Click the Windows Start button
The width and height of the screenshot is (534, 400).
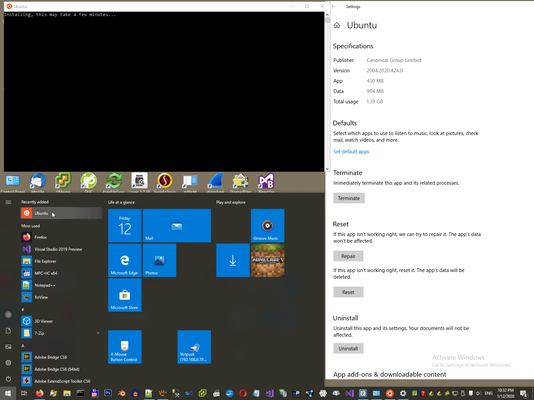click(x=8, y=393)
